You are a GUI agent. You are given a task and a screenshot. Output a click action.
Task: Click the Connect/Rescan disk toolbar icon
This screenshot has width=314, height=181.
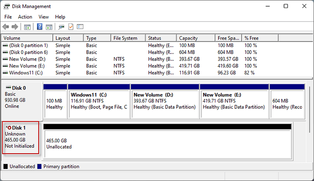(61, 27)
